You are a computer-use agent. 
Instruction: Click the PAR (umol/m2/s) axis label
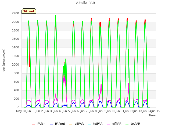click(x=4, y=60)
